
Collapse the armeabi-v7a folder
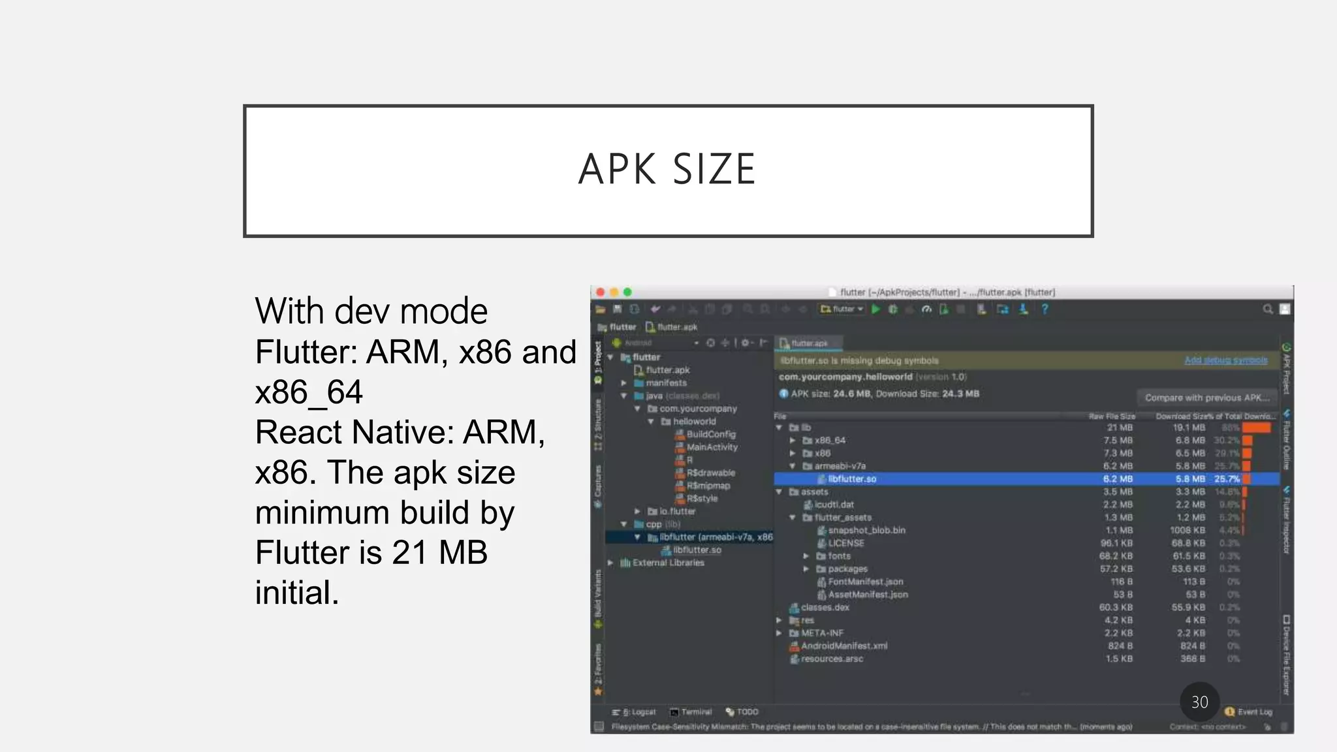pos(793,466)
